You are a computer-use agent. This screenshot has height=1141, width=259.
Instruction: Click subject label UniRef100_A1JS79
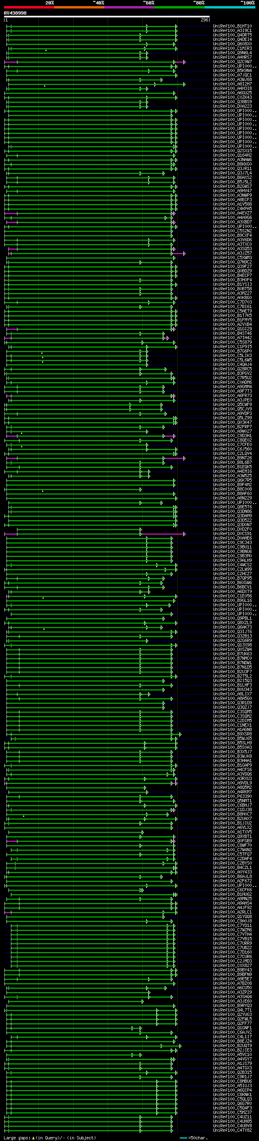click(x=232, y=1063)
